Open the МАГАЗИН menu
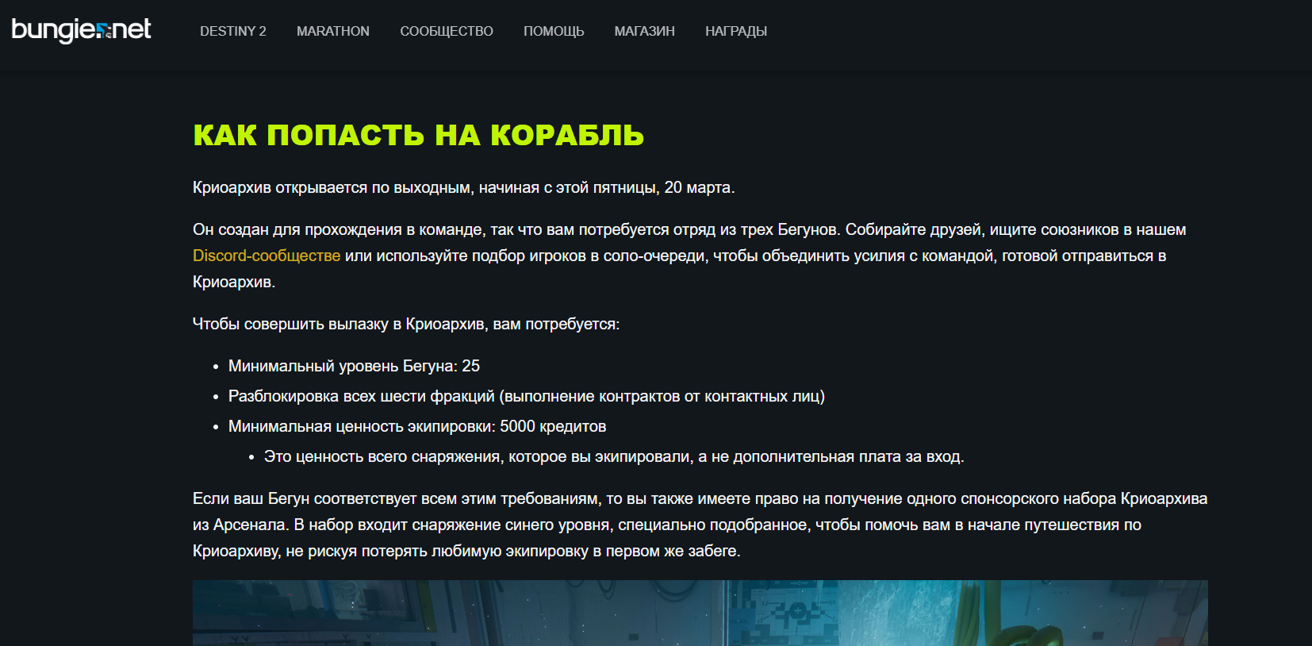 [645, 31]
